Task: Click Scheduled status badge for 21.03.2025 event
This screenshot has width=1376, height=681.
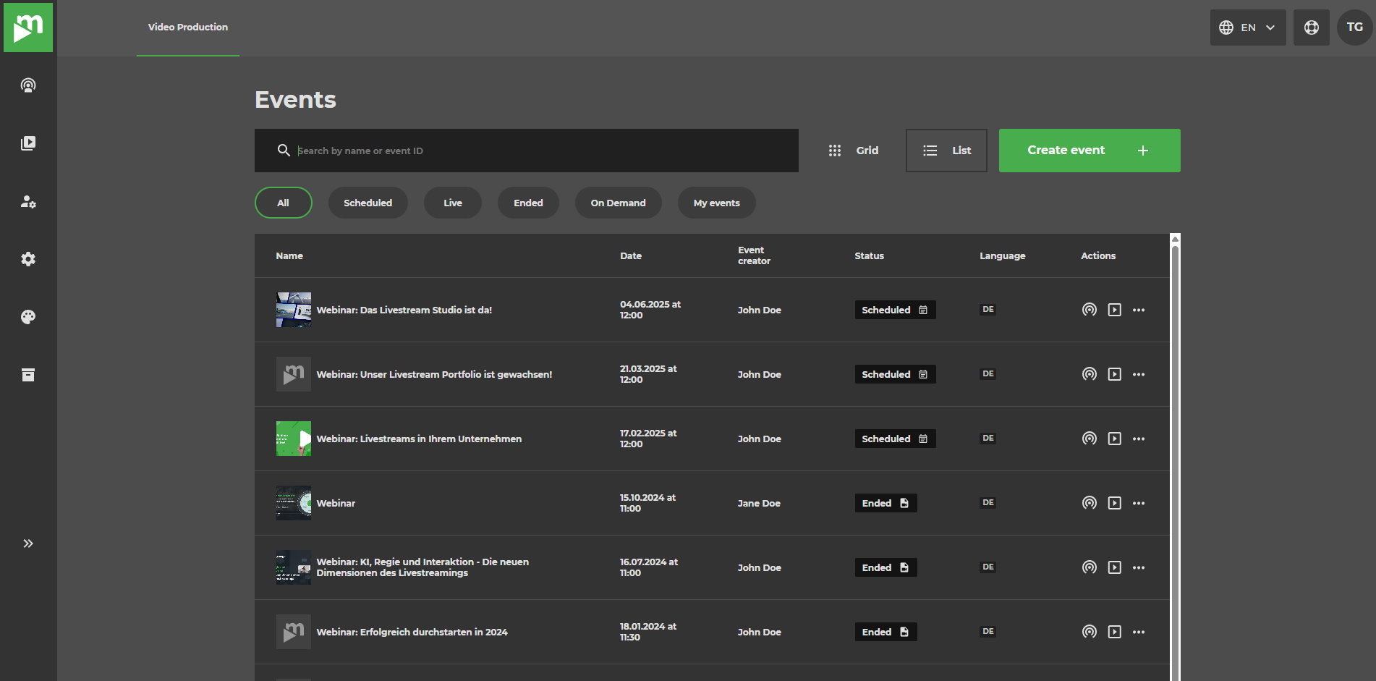Action: tap(895, 374)
